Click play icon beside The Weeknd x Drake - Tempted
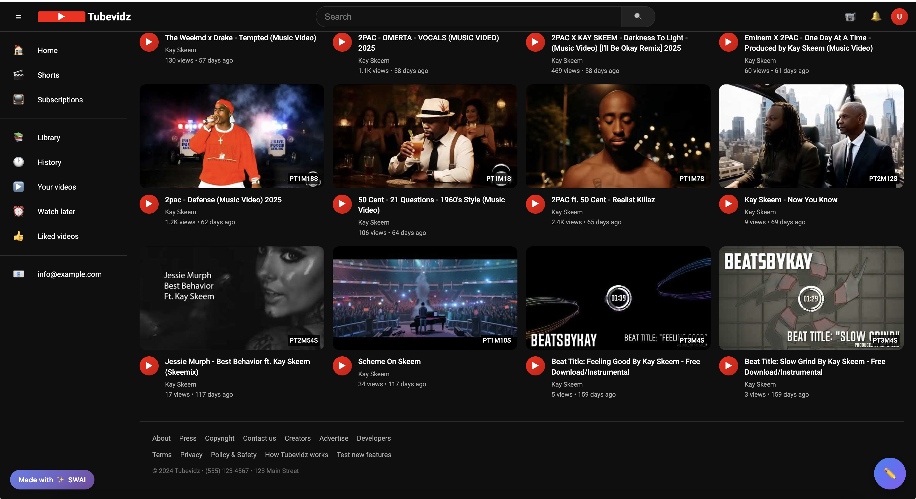Image resolution: width=916 pixels, height=499 pixels. [149, 42]
